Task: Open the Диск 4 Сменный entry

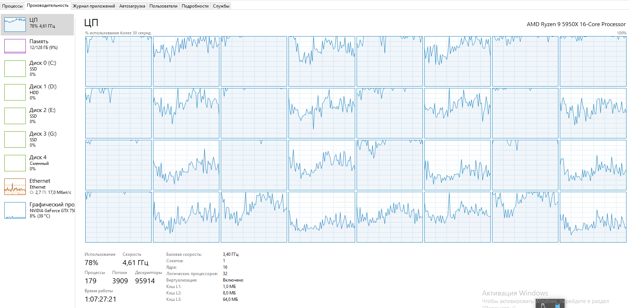Action: coord(37,163)
